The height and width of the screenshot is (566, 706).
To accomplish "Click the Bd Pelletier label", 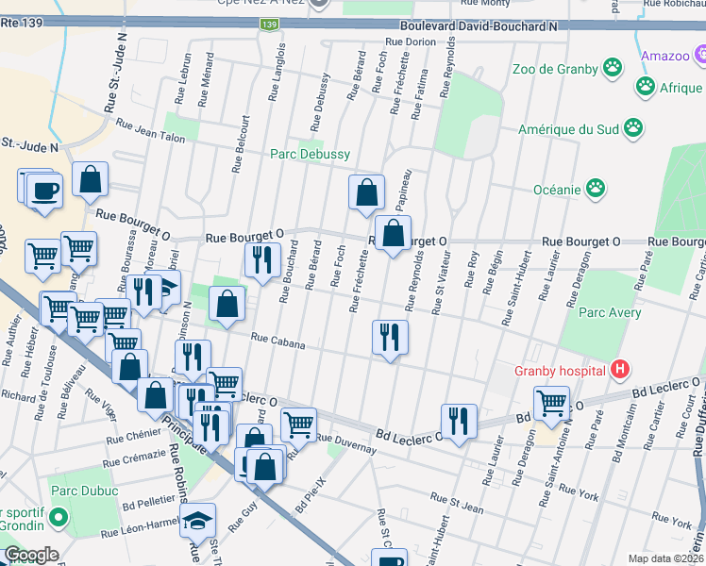I will pyautogui.click(x=148, y=502).
